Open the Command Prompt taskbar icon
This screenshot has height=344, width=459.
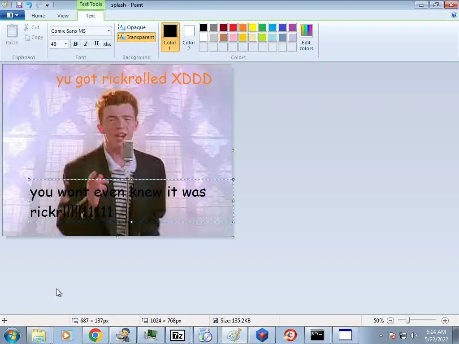(x=317, y=335)
